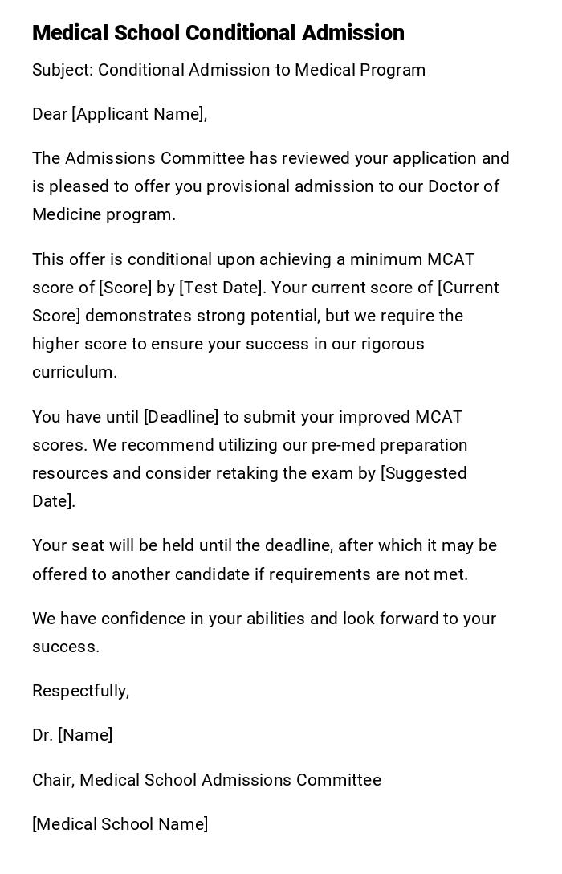562x874 pixels.
Task: Click the Your seat will be held paragraph
Action: coord(264,560)
